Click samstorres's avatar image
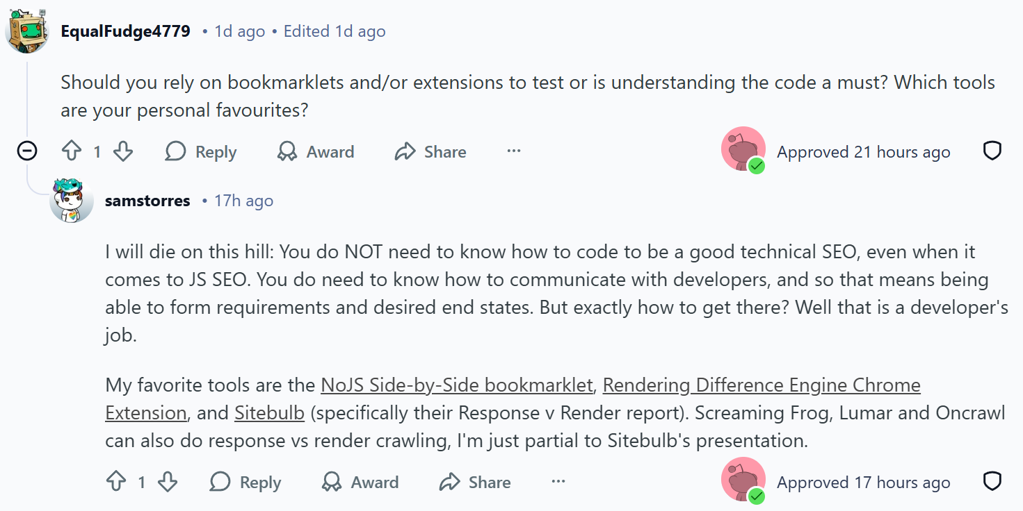The width and height of the screenshot is (1023, 511). coord(72,201)
